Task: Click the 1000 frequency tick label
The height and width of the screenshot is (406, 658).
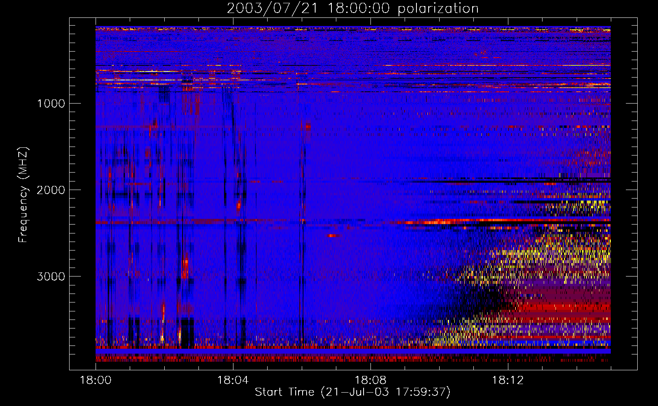Action: (51, 104)
